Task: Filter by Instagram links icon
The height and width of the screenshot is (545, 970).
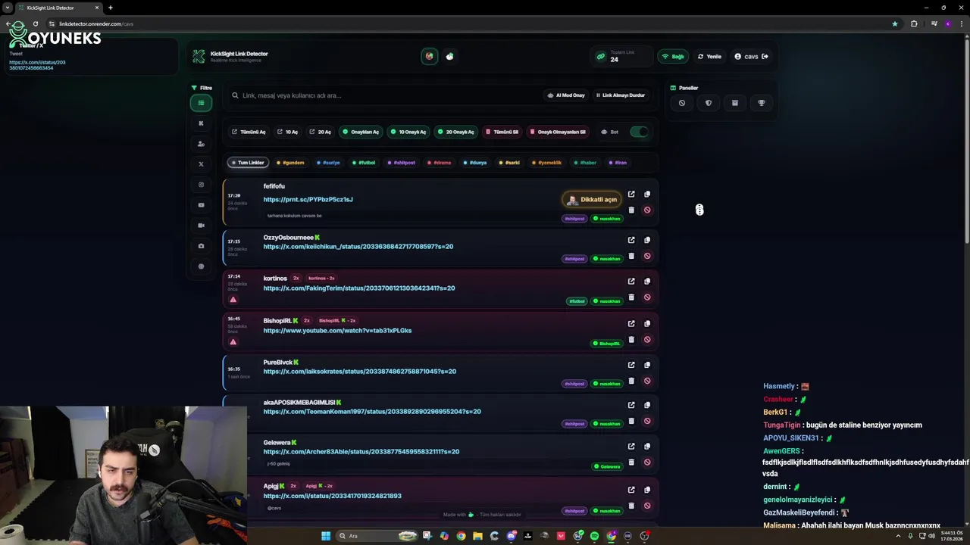Action: (x=201, y=185)
